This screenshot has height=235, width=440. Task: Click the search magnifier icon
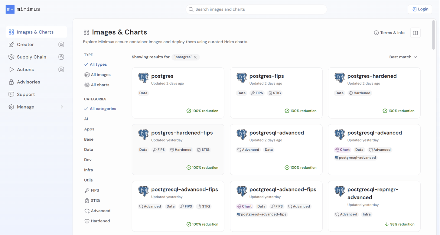coord(191,9)
